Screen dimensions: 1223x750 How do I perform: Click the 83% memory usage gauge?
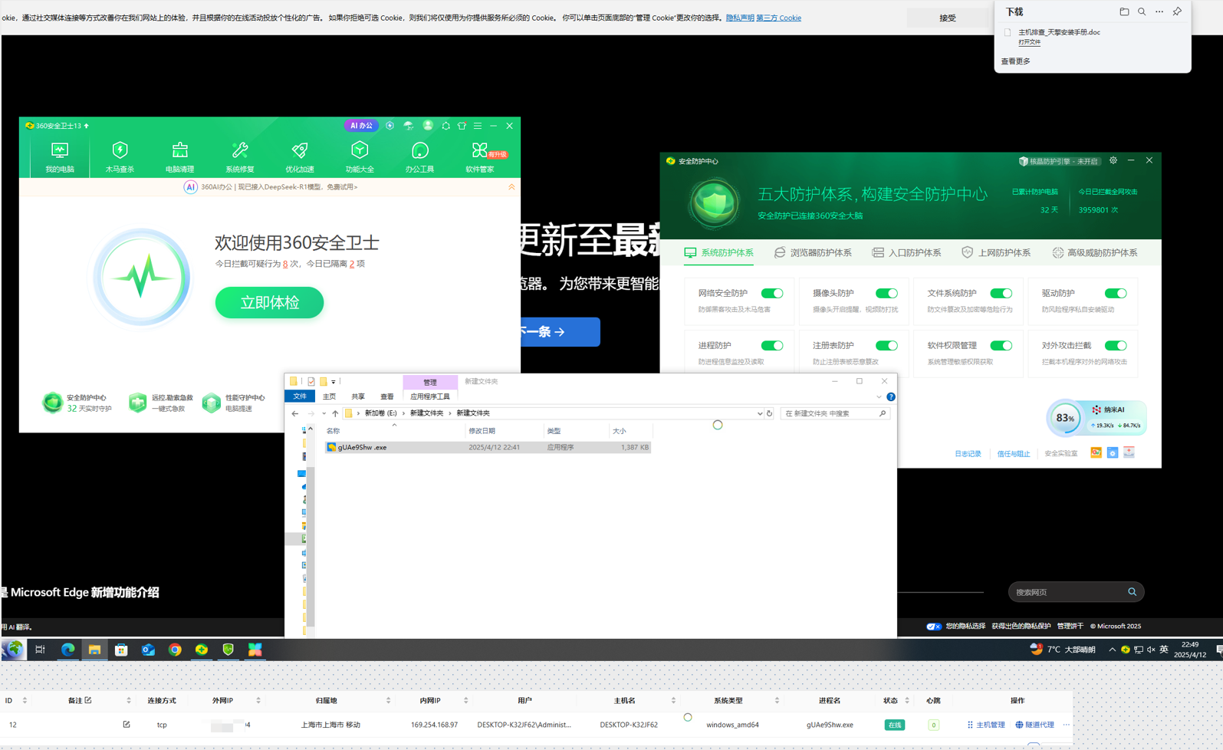tap(1064, 418)
